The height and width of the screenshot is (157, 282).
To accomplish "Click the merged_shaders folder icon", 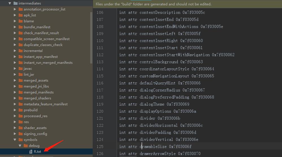I will point(21,98).
